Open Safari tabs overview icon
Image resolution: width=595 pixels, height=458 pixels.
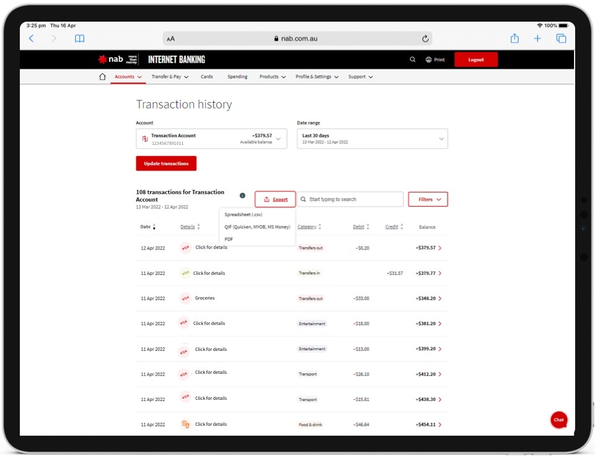pos(561,38)
